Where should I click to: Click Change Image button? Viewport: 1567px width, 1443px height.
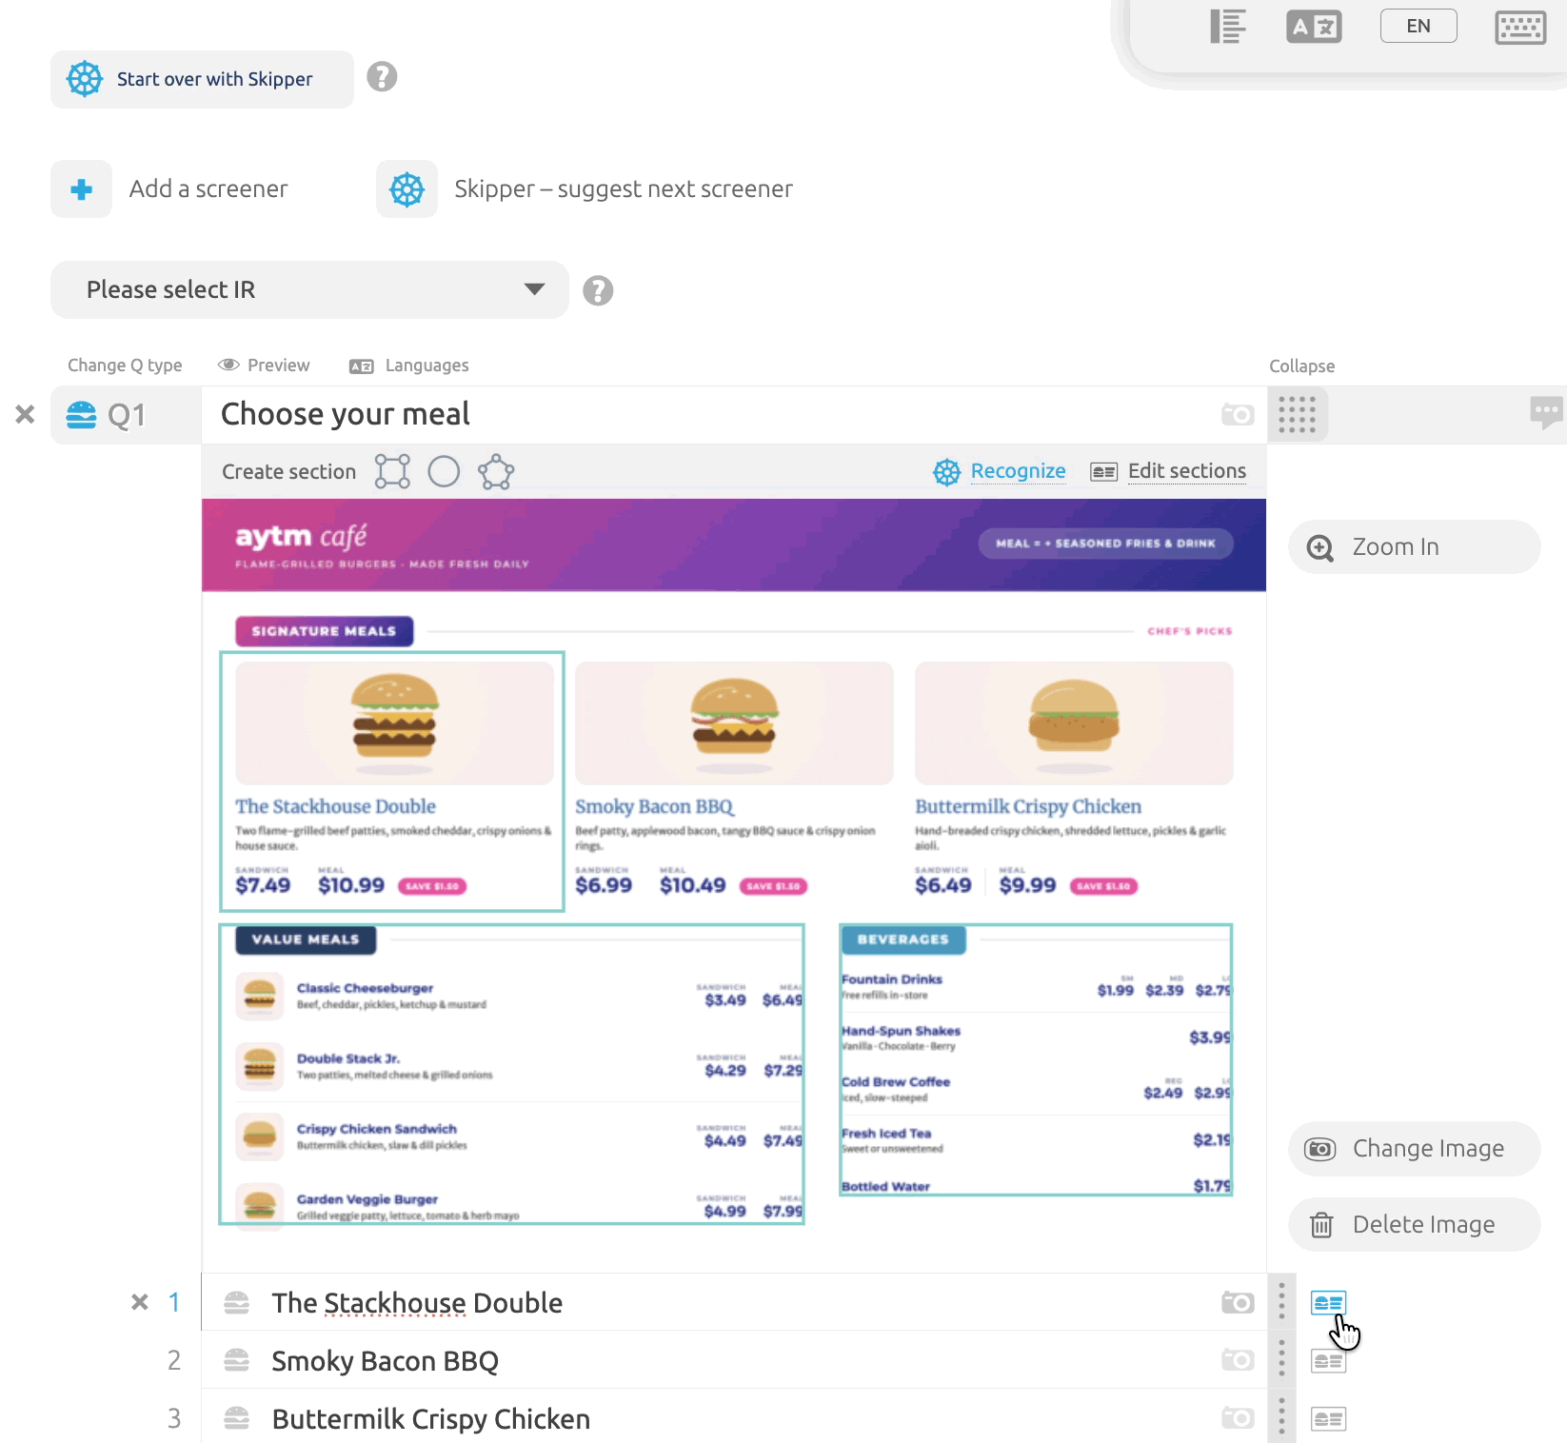(1414, 1149)
